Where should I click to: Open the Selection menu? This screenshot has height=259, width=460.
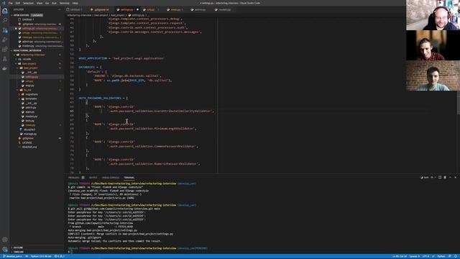[x=28, y=3]
